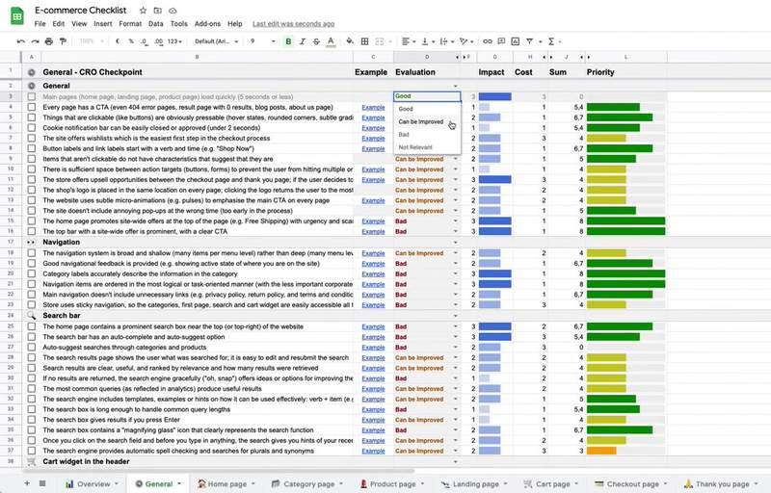Click the insert chart icon

click(x=516, y=41)
